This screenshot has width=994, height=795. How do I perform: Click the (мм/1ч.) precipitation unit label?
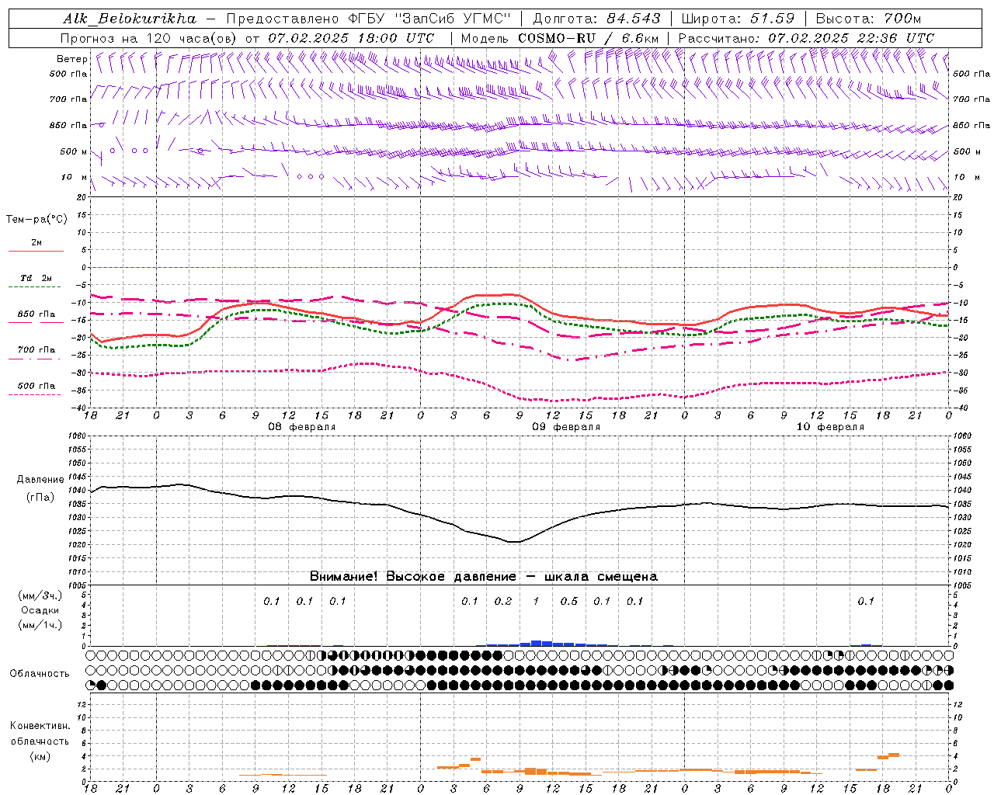tap(40, 625)
